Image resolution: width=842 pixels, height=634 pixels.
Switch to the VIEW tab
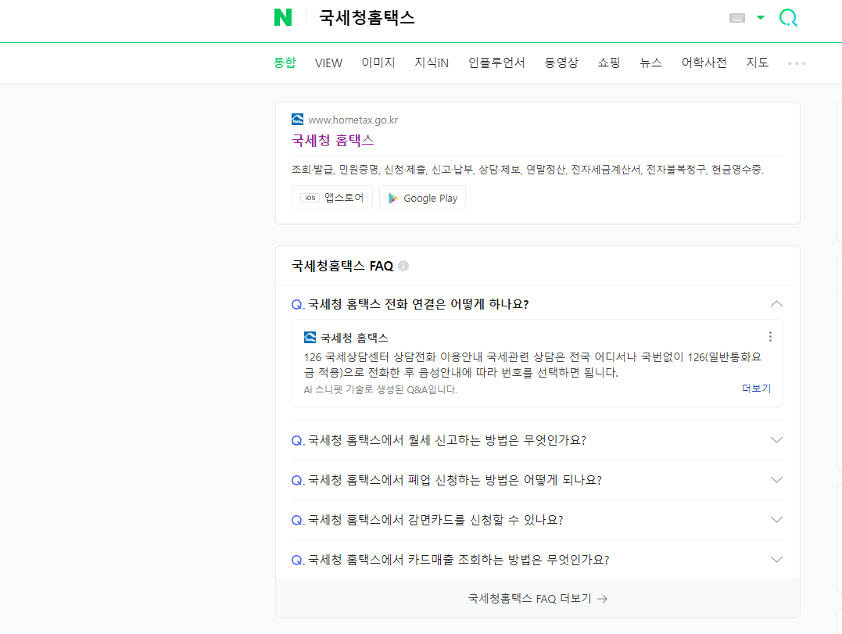tap(328, 63)
